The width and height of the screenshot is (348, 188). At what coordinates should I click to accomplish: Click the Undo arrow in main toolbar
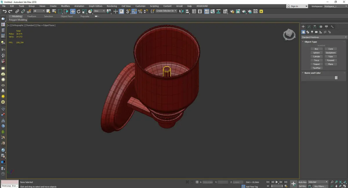point(4,11)
